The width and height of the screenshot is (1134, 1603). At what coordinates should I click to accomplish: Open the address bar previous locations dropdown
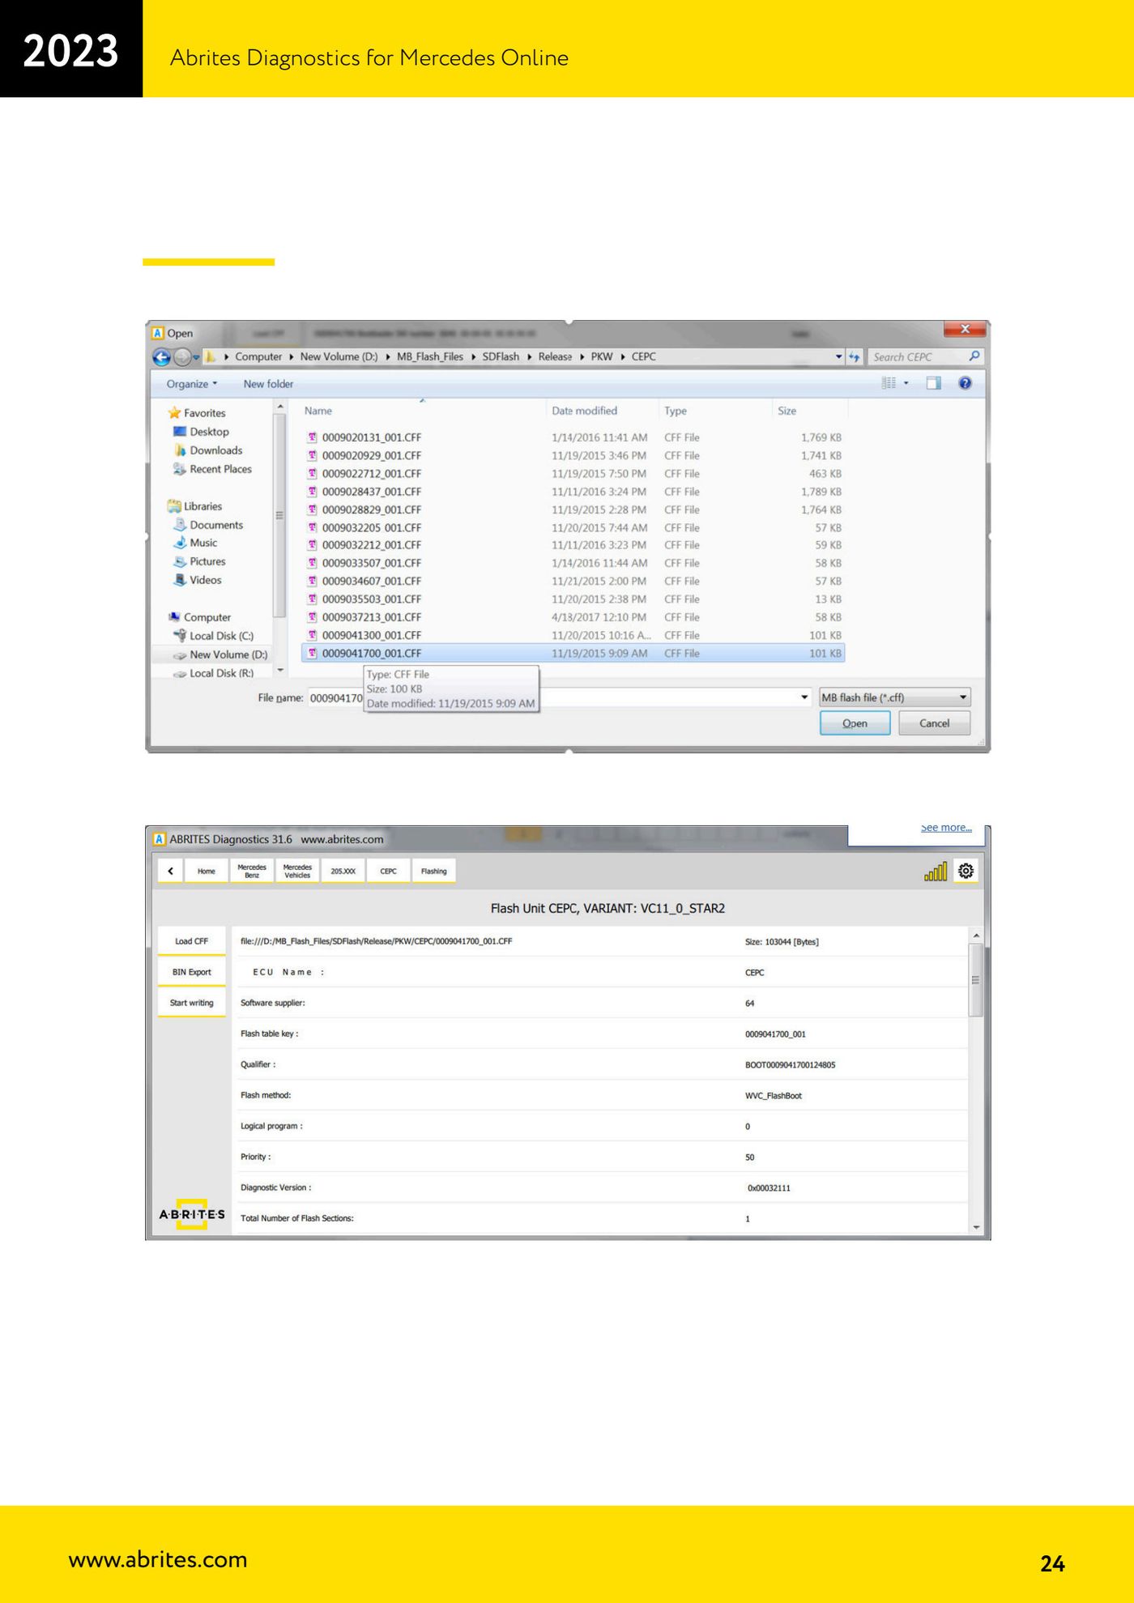(x=838, y=357)
